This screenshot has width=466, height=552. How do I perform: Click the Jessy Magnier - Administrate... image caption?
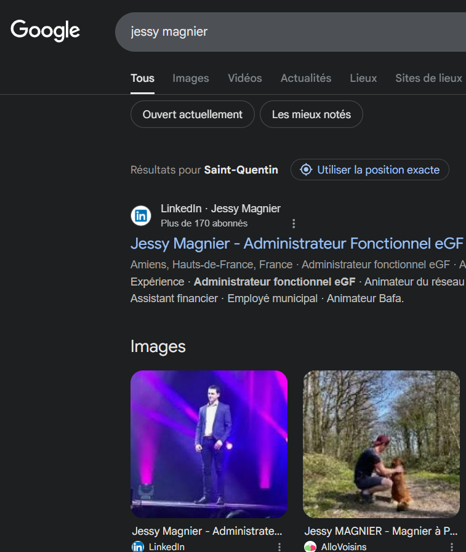point(207,531)
